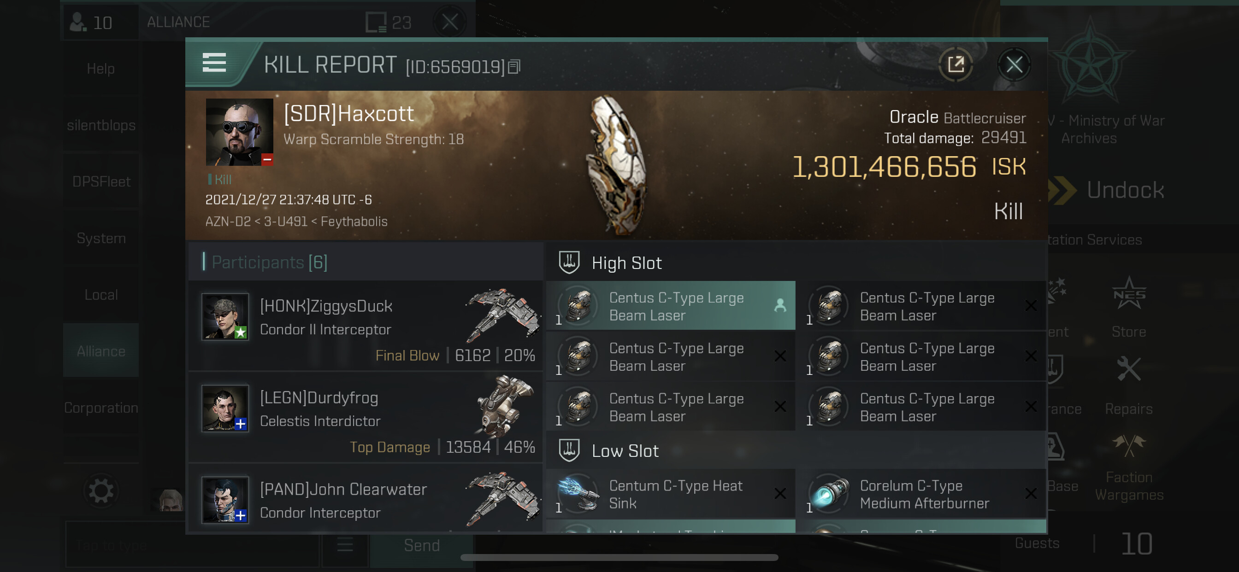Open the kill report hamburger menu
The height and width of the screenshot is (572, 1239).
click(214, 63)
